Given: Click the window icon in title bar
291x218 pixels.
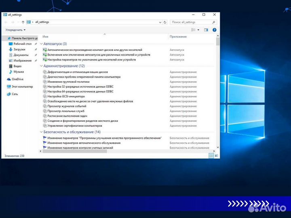Looking at the screenshot, I should (x=5, y=15).
